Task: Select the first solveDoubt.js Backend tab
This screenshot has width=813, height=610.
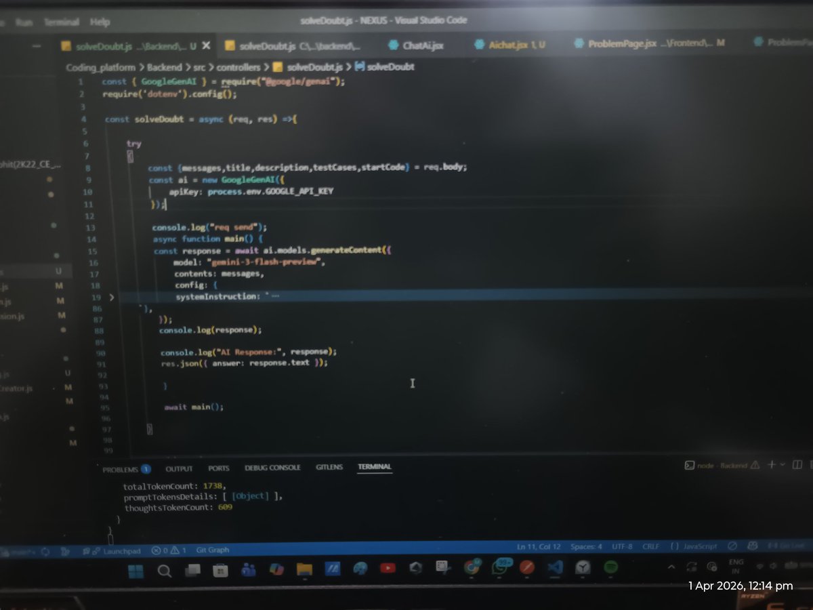Action: pos(127,46)
